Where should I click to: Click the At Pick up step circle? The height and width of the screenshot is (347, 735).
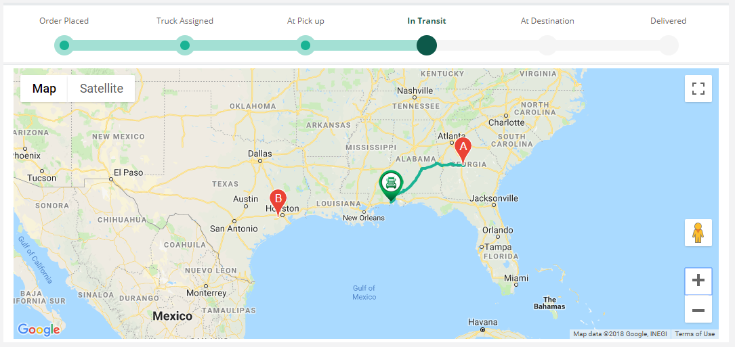[x=306, y=45]
